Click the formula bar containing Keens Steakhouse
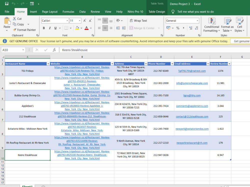This screenshot has width=250, height=187. tap(155, 50)
